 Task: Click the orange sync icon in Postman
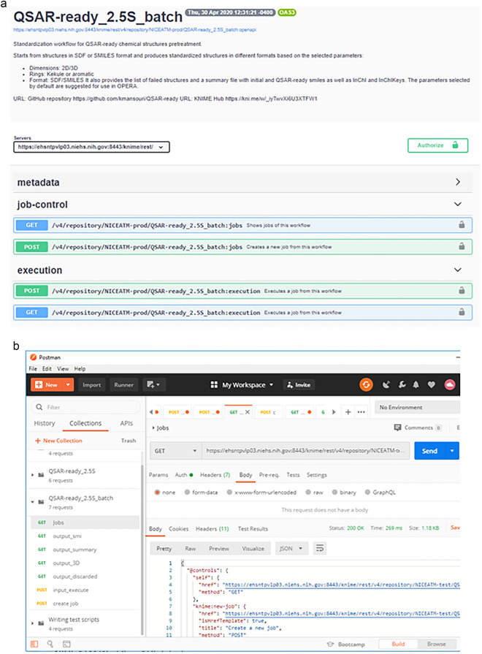[366, 384]
